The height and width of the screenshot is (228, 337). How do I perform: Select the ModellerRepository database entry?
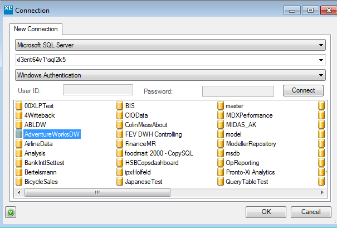pos(251,144)
